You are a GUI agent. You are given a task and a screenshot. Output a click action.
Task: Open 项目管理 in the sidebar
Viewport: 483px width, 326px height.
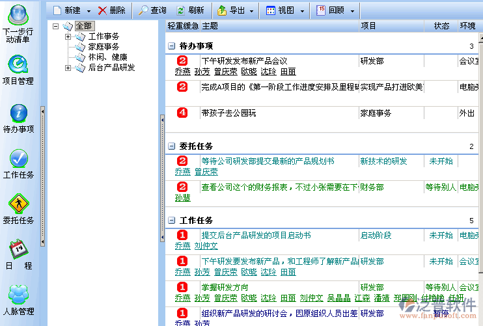pos(18,64)
